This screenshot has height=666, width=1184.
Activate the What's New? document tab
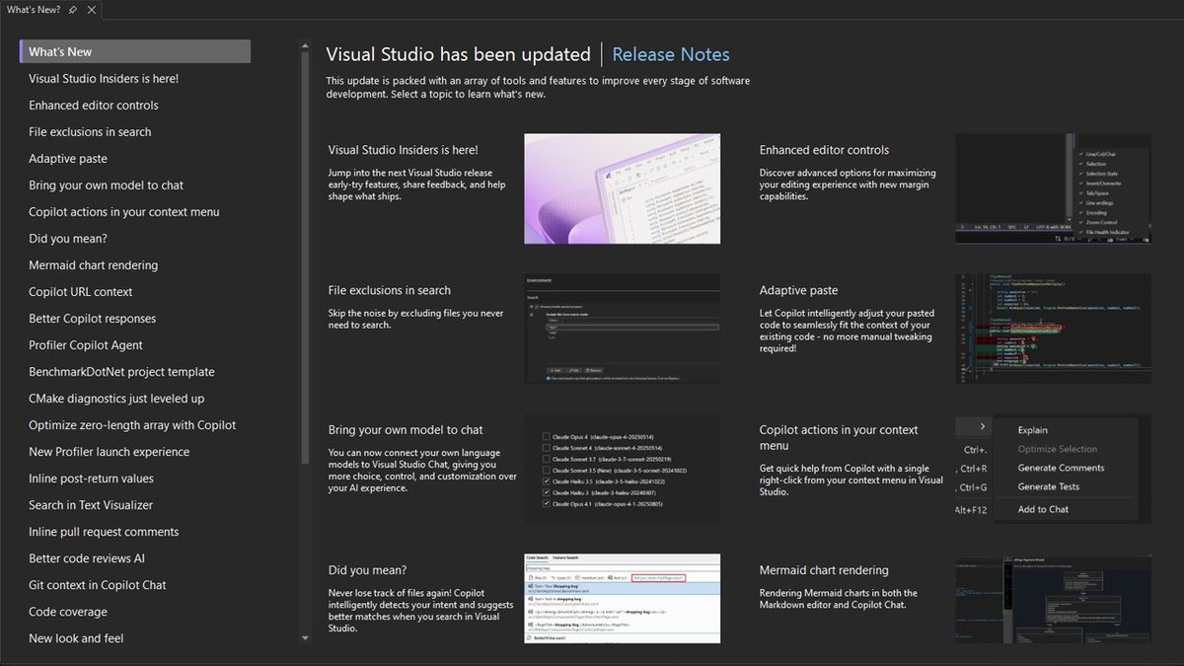(x=34, y=10)
